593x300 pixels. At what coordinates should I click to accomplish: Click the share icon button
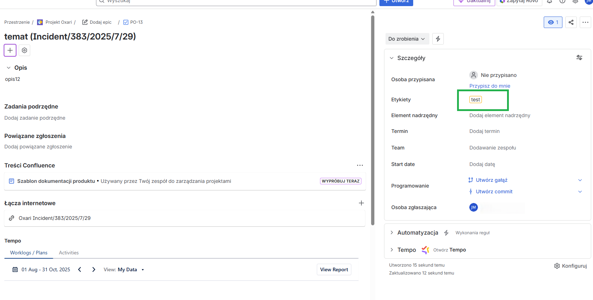click(571, 22)
